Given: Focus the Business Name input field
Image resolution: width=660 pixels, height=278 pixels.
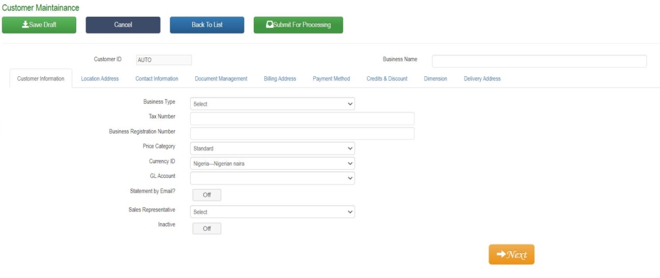Looking at the screenshot, I should point(539,61).
